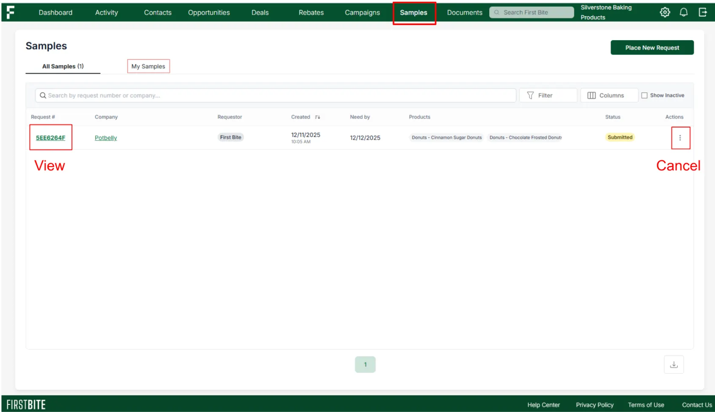Open the Help Center link
Screen dimensions: 715x412
coord(543,405)
